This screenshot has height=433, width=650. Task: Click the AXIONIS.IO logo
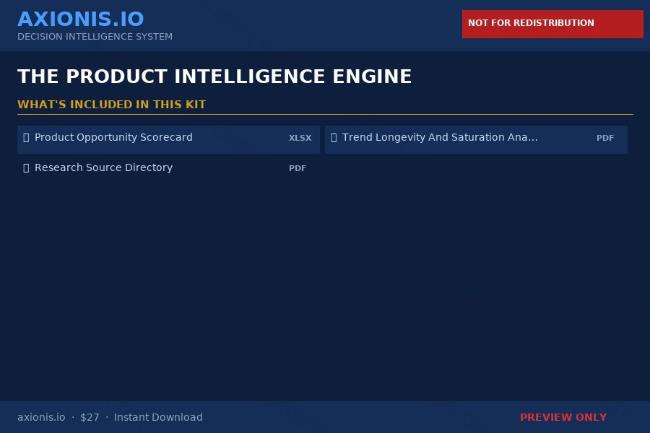coord(81,19)
